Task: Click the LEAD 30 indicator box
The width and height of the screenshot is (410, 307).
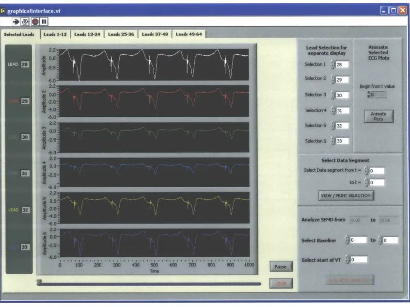Action: pyautogui.click(x=25, y=137)
